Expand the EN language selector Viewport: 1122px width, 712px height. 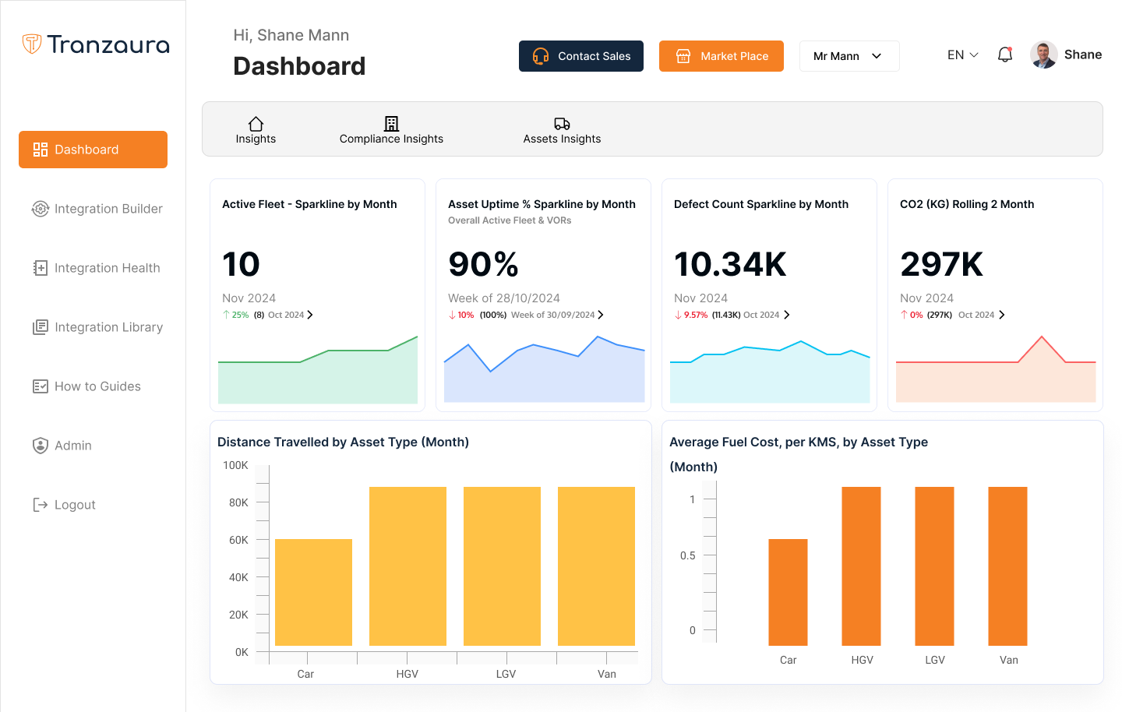[x=961, y=55]
